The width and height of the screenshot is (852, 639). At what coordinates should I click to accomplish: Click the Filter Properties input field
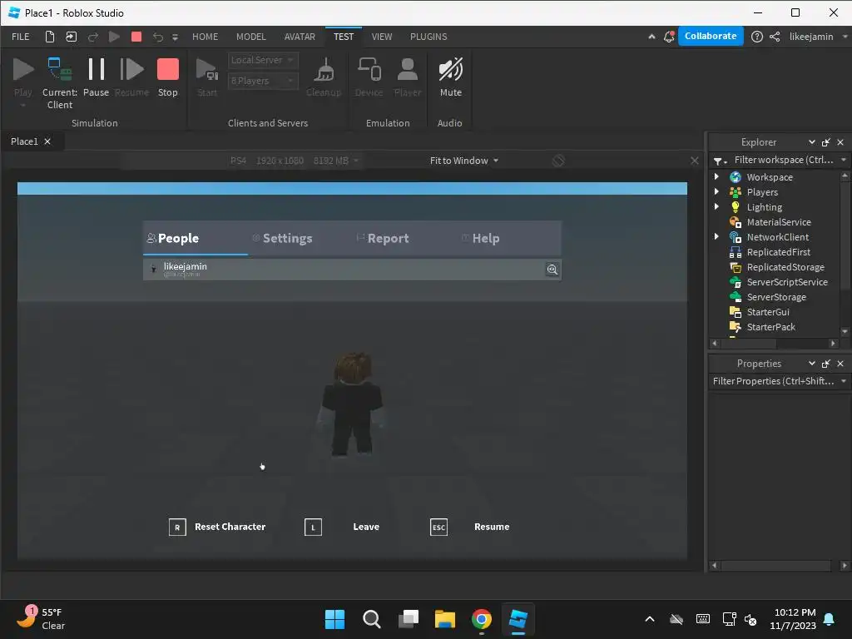[x=773, y=381]
